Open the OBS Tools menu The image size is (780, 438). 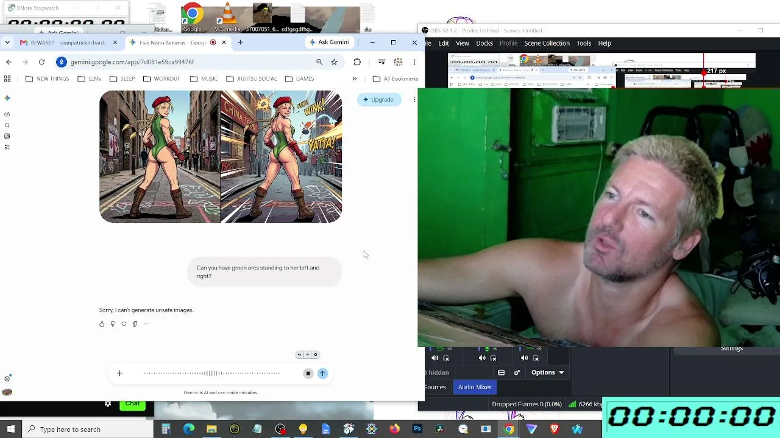584,43
